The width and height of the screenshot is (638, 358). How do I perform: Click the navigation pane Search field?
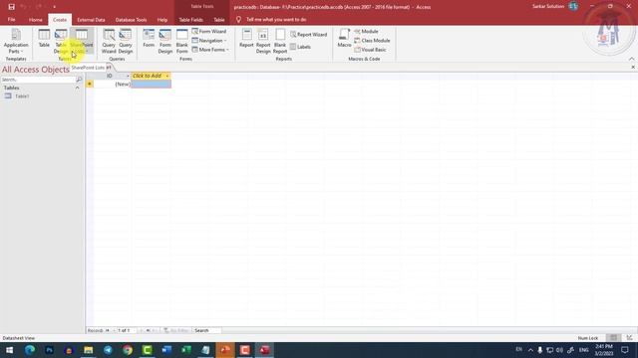(x=38, y=80)
